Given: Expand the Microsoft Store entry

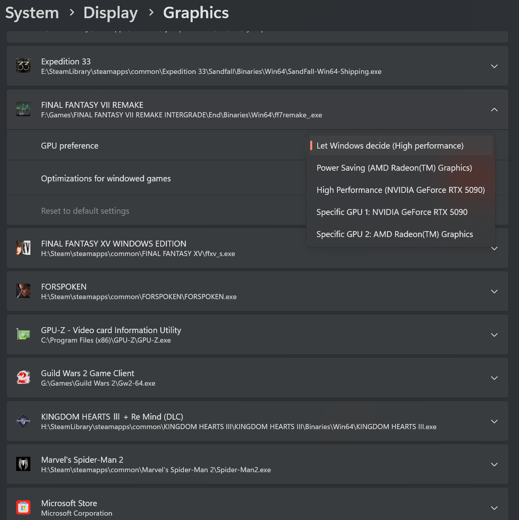Looking at the screenshot, I should [x=494, y=508].
